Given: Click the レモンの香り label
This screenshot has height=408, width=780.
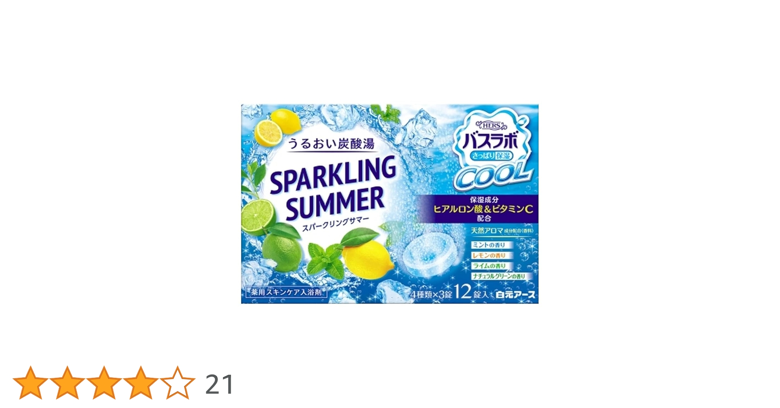Looking at the screenshot, I should pos(489,255).
